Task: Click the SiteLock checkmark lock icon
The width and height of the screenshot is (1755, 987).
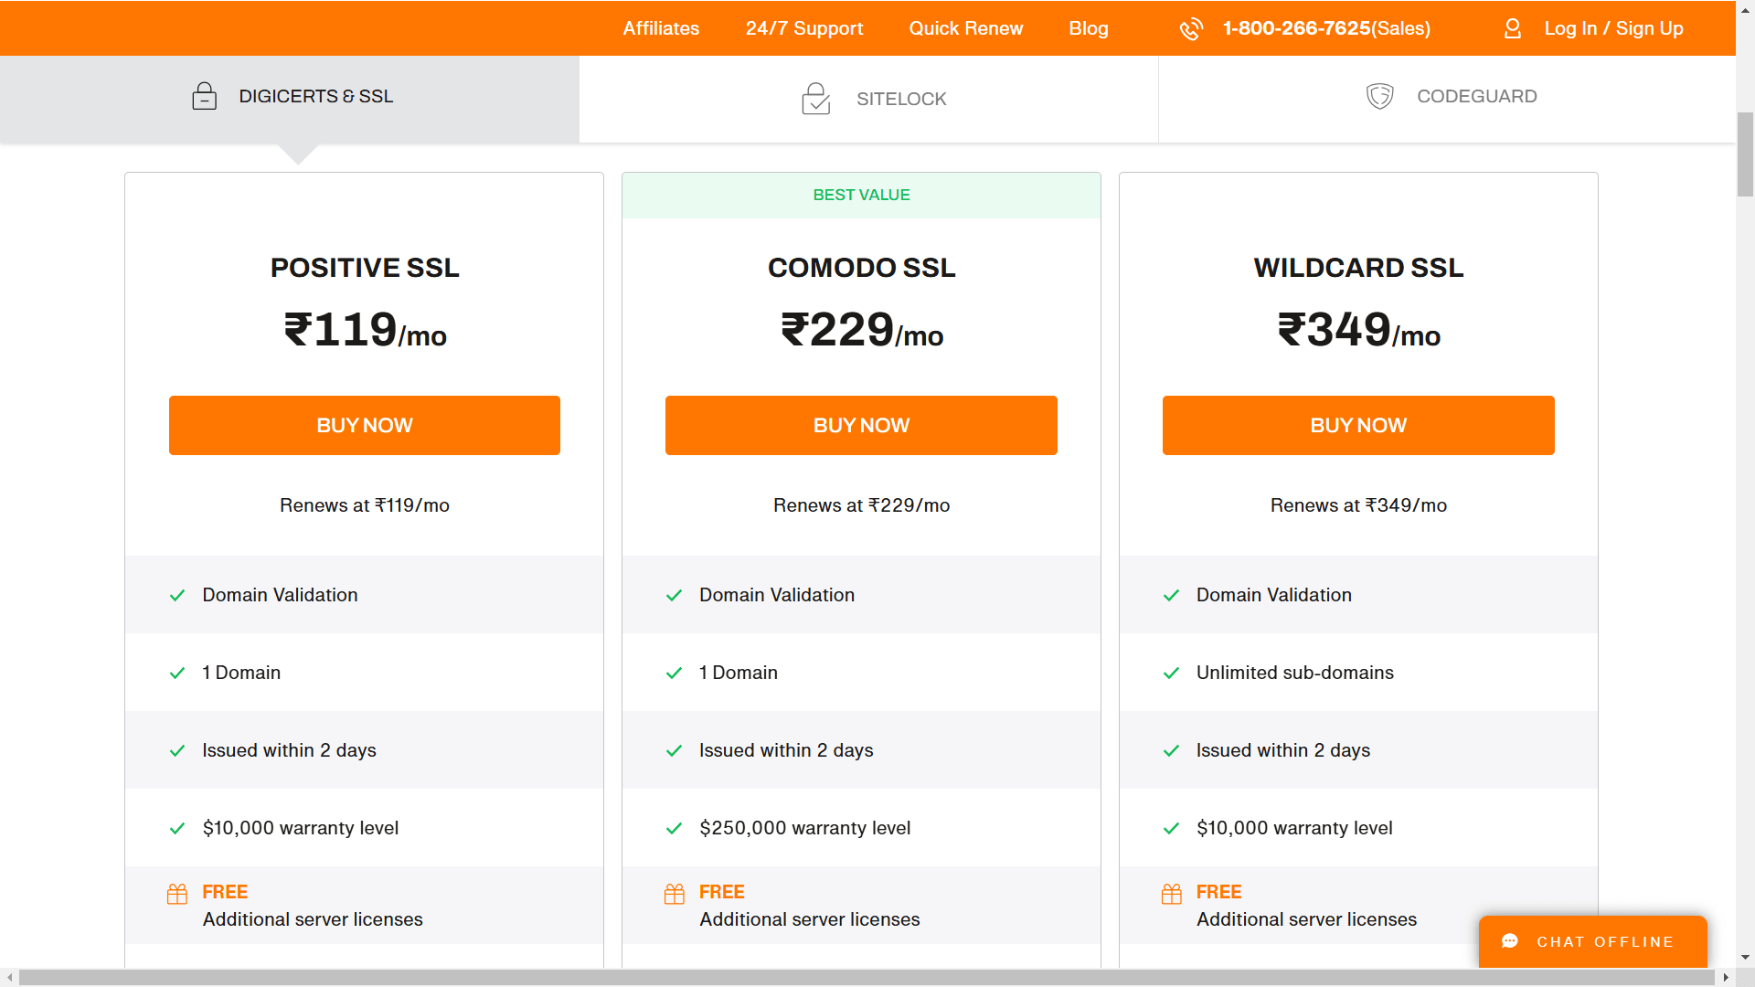Action: (815, 99)
